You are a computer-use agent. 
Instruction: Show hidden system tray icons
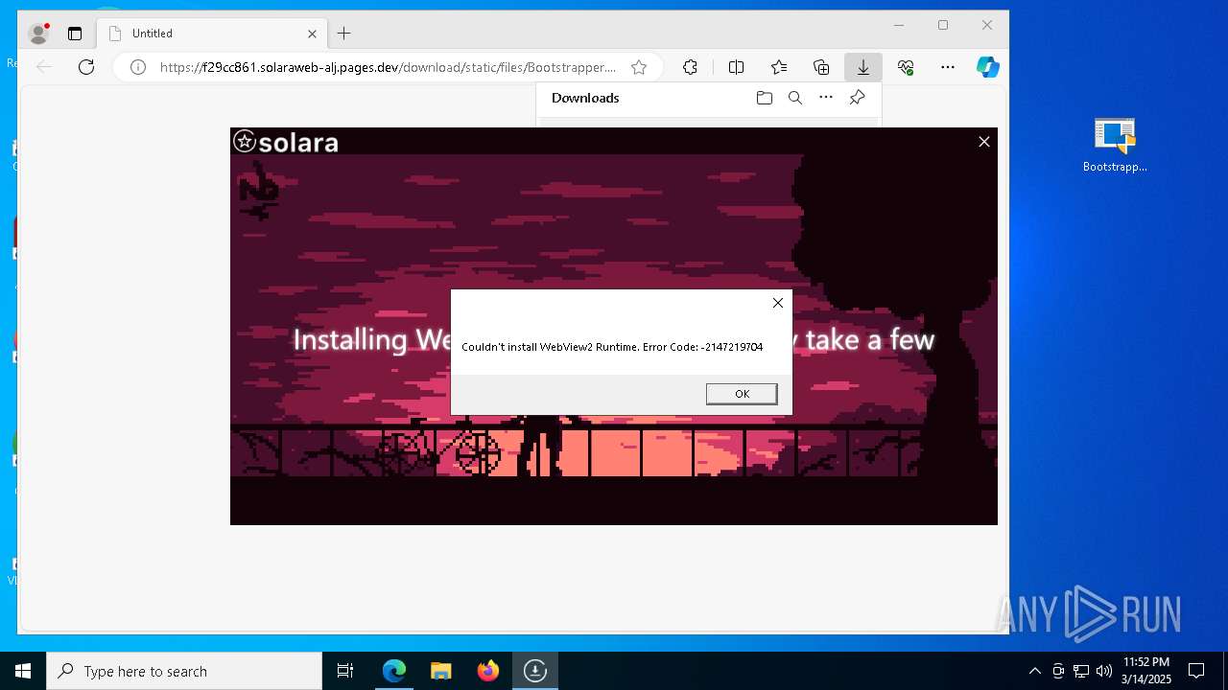pyautogui.click(x=1034, y=671)
